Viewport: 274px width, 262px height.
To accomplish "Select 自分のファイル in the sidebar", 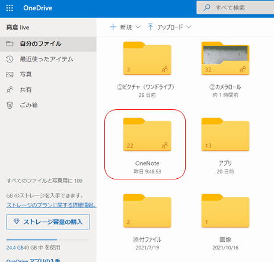I will click(48, 44).
